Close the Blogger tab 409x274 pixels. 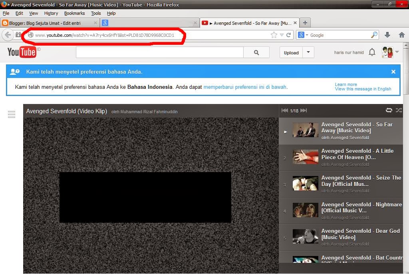point(95,23)
